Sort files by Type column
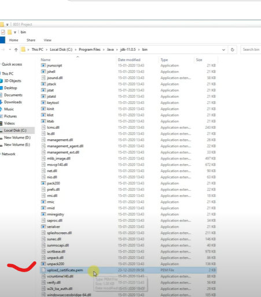This screenshot has width=261, height=297. (164, 60)
